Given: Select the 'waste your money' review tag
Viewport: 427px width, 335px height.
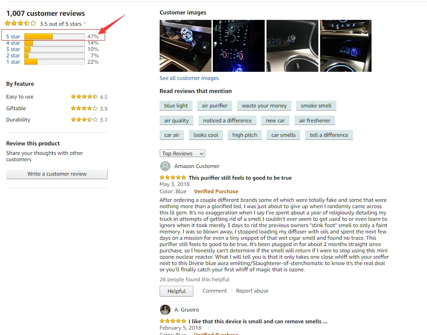Looking at the screenshot, I should click(x=264, y=106).
